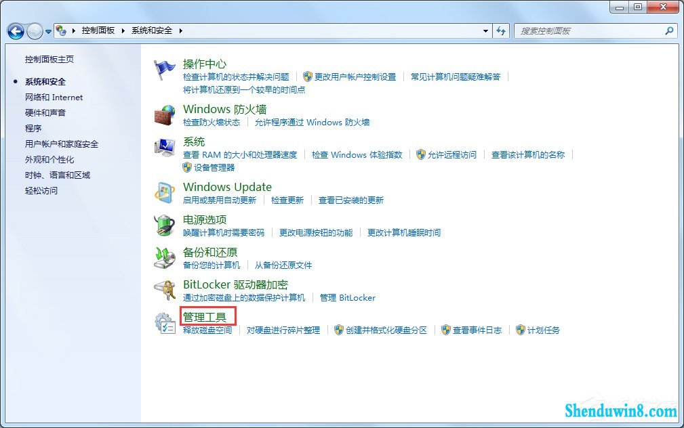Image resolution: width=684 pixels, height=428 pixels.
Task: Click 将计算机还原到一个较早的时间点 link
Action: tap(244, 90)
